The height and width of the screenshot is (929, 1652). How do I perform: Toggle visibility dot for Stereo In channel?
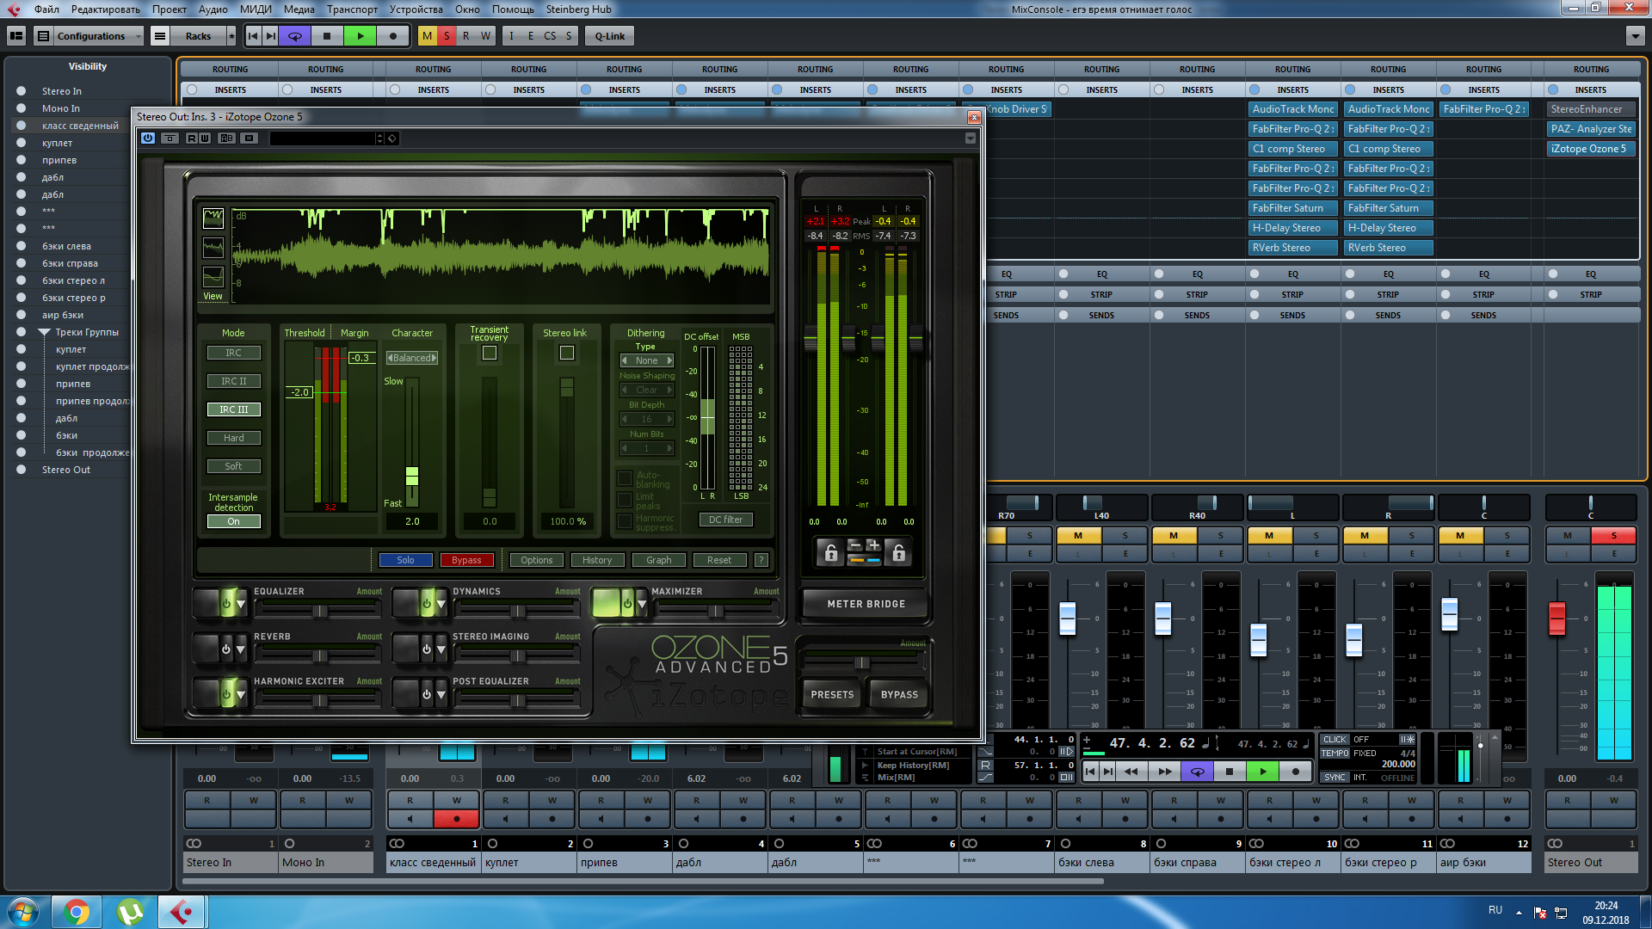click(22, 91)
